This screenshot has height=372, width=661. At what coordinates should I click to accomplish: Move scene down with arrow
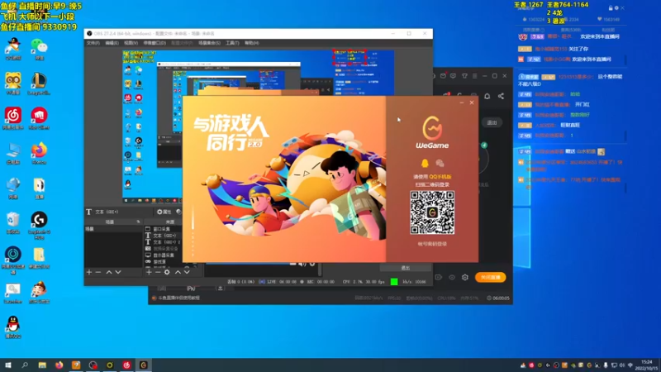click(x=118, y=273)
